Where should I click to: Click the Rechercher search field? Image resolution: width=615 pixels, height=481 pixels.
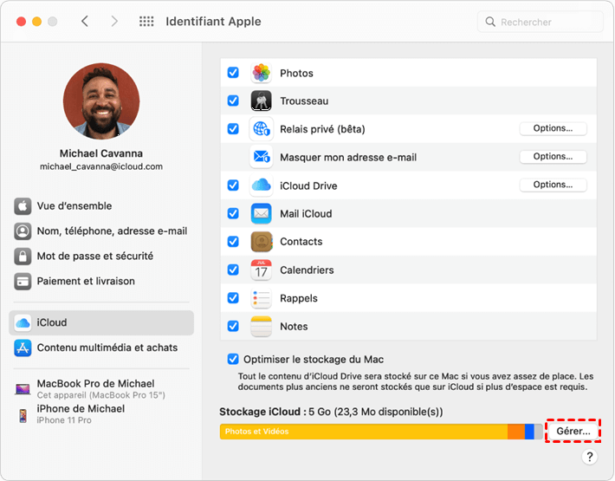pyautogui.click(x=541, y=22)
